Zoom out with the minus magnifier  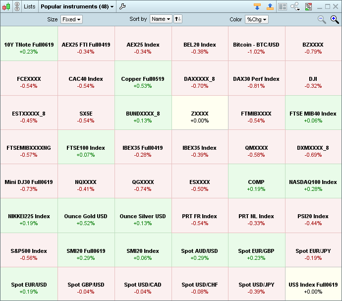(322, 19)
